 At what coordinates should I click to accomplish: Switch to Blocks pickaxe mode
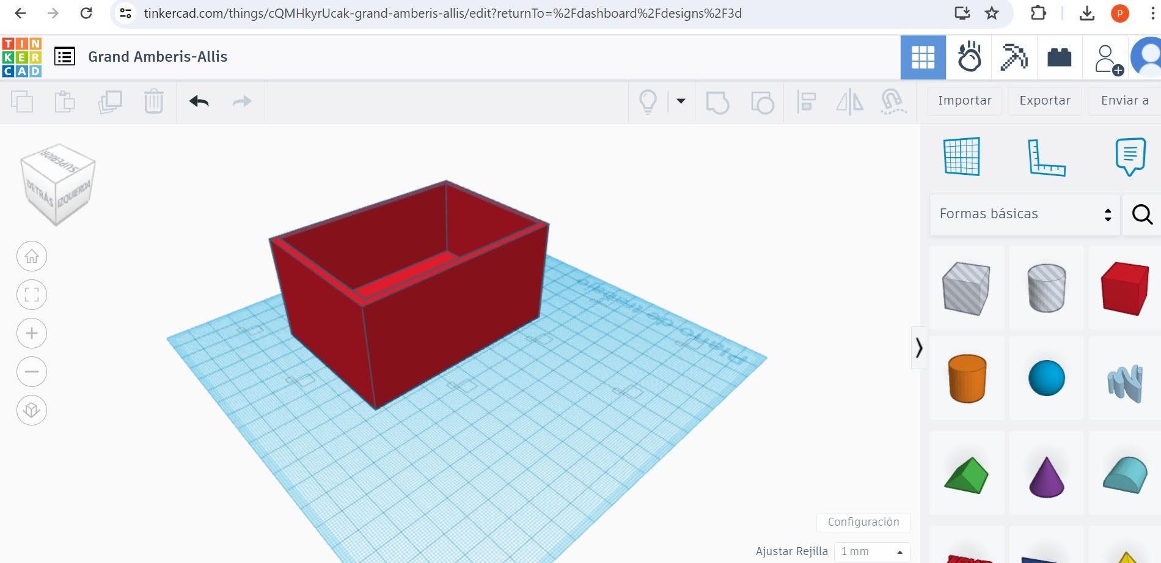[x=1014, y=57]
